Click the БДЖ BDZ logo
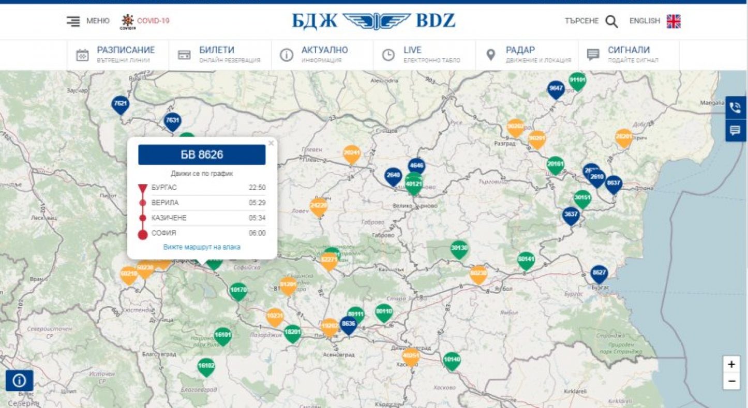The height and width of the screenshot is (408, 748). point(373,21)
